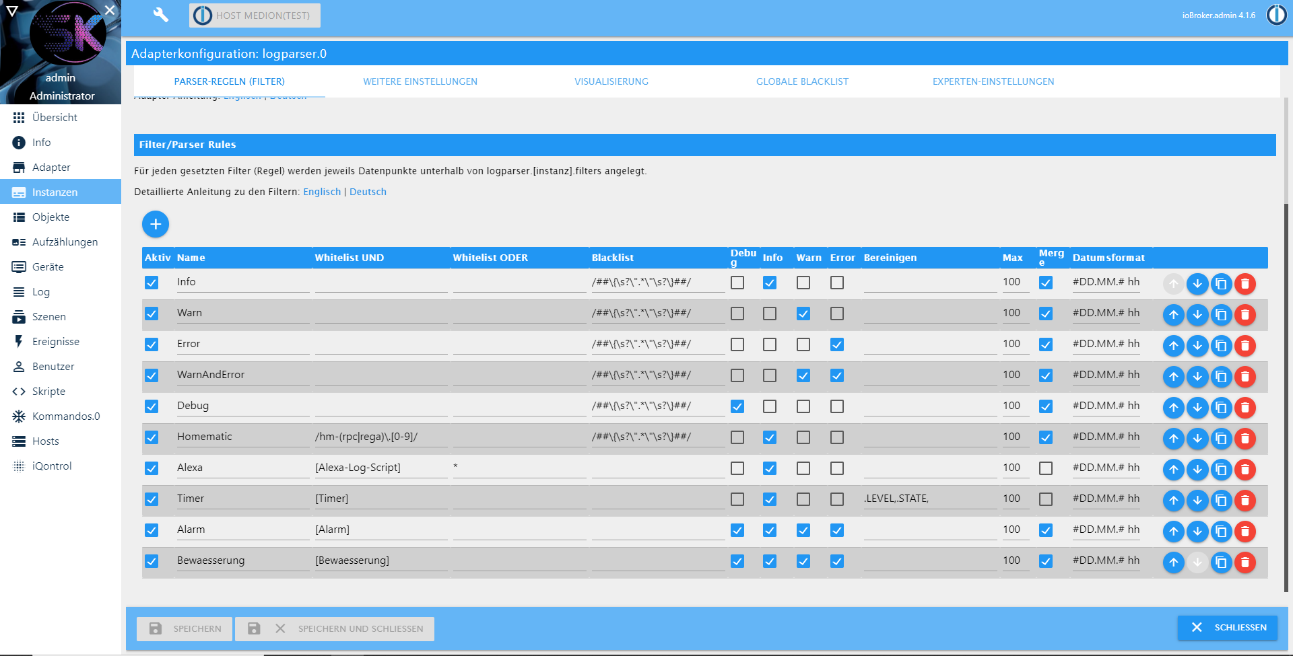This screenshot has width=1293, height=656.
Task: Move the Error rule down
Action: click(1197, 346)
